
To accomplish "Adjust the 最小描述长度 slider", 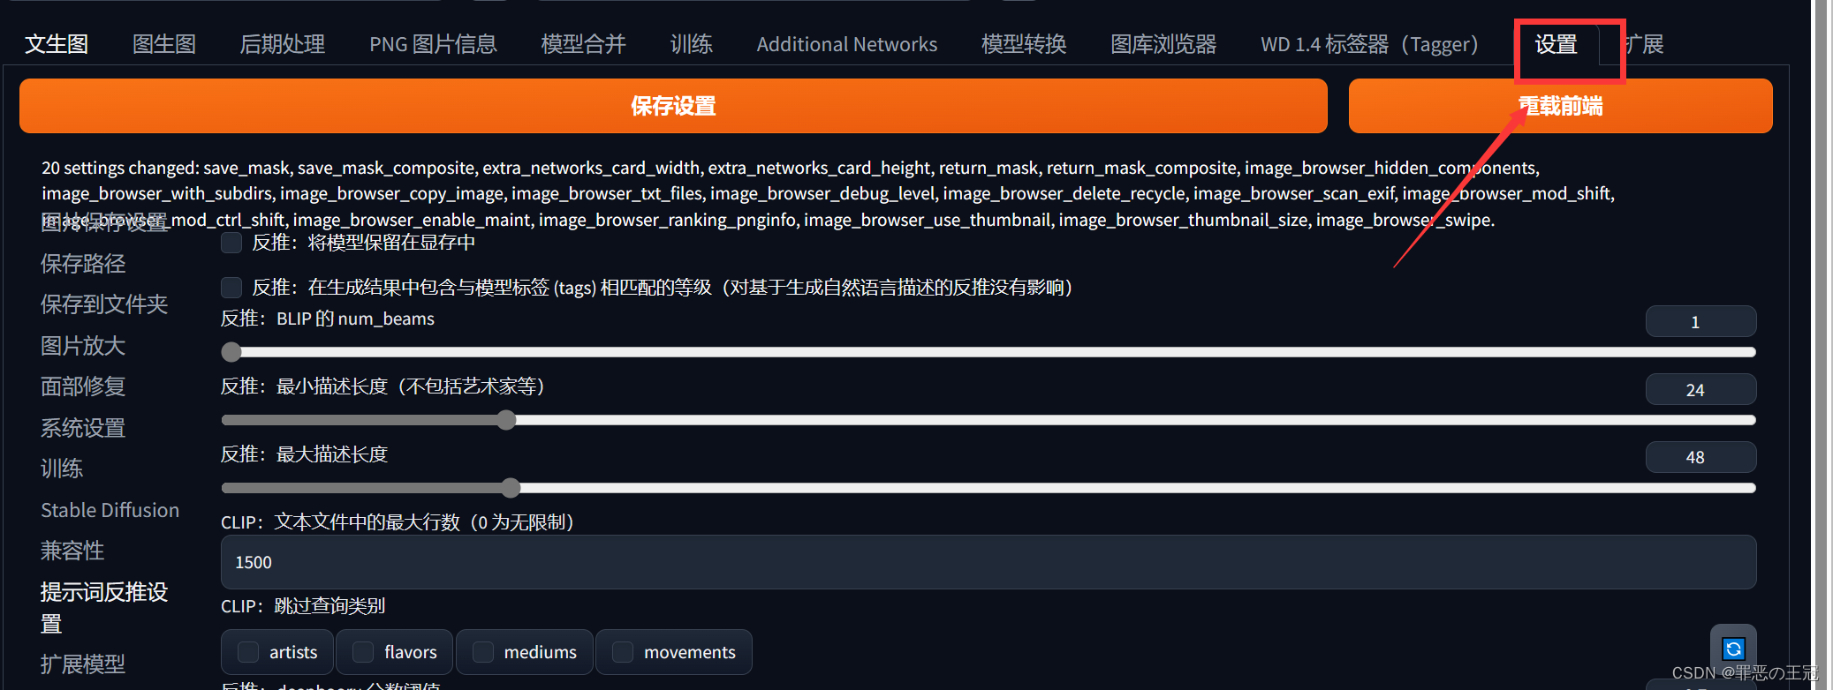I will pos(988,420).
